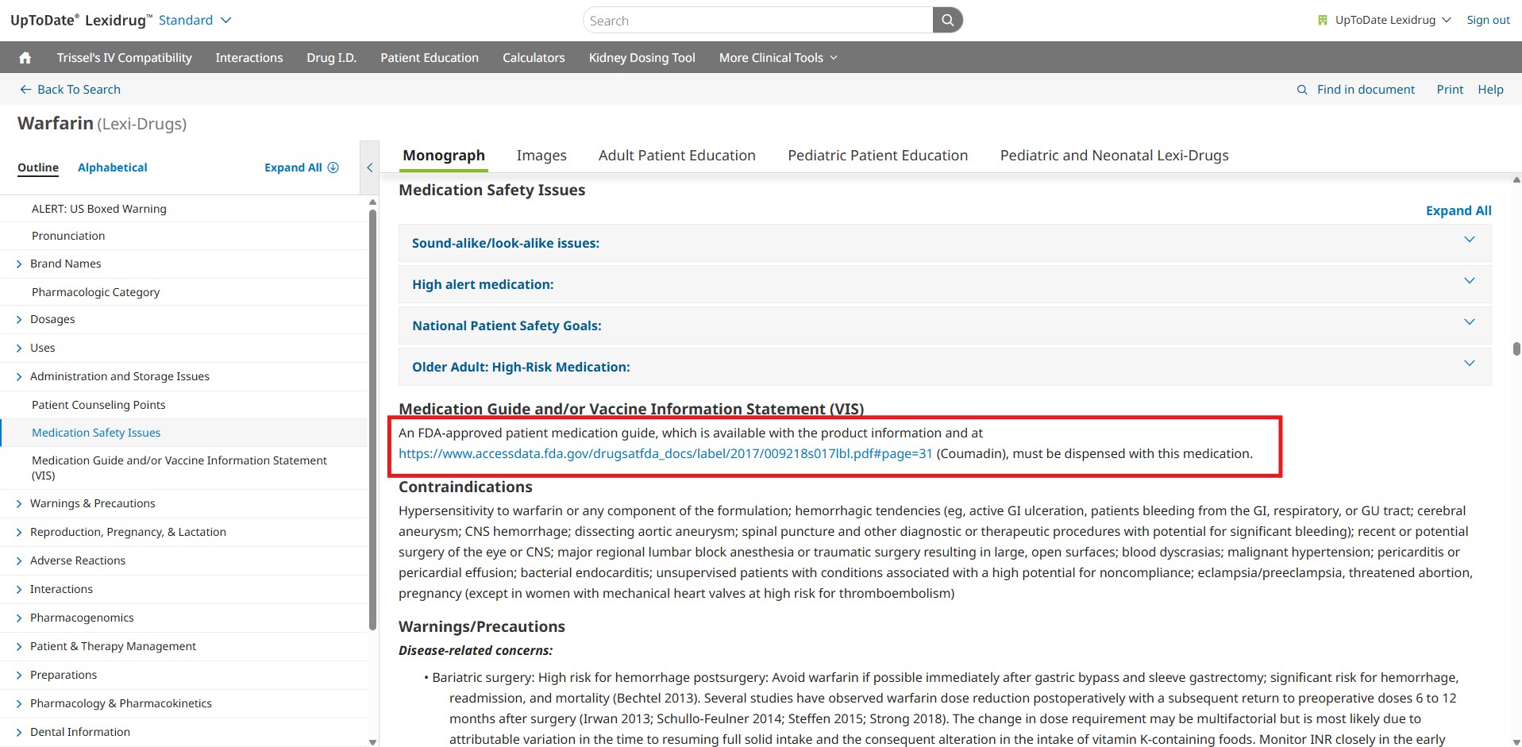Click the plus icon beside outline Expand All

tap(333, 167)
